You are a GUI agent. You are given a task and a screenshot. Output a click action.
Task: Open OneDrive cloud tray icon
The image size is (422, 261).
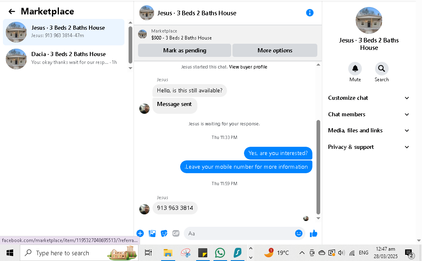(x=321, y=253)
